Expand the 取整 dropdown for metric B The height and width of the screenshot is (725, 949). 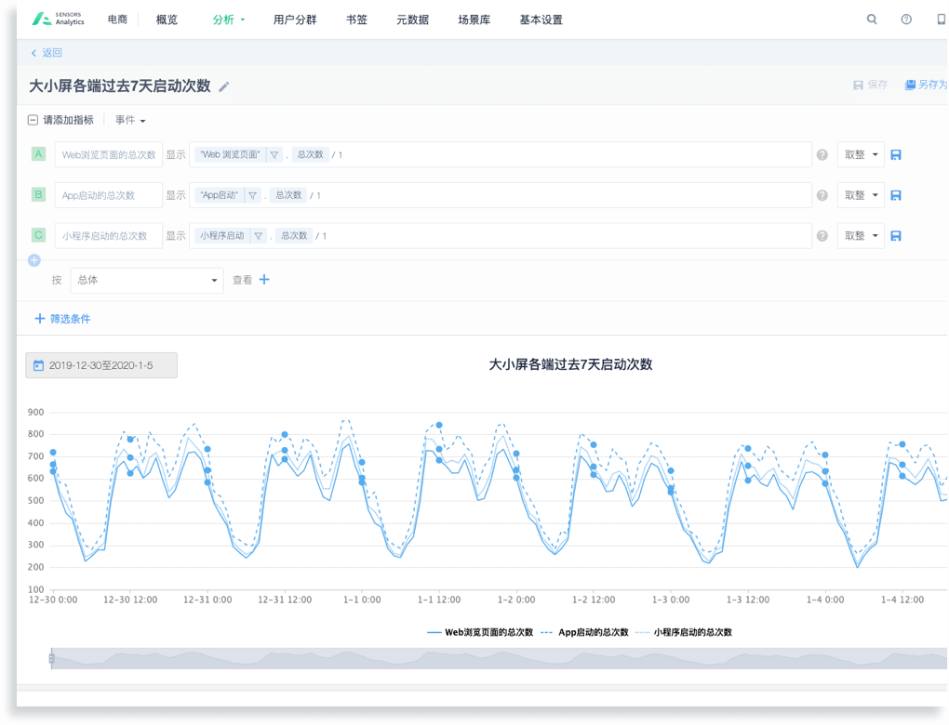(x=861, y=195)
